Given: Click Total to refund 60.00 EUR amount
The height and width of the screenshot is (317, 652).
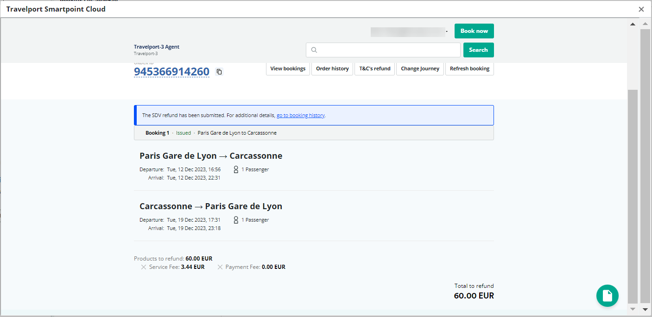Looking at the screenshot, I should (x=474, y=296).
